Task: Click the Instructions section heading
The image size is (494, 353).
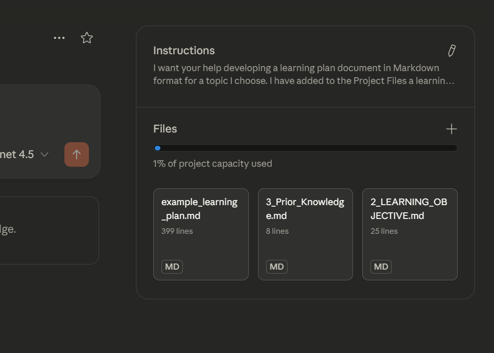Action: [184, 51]
